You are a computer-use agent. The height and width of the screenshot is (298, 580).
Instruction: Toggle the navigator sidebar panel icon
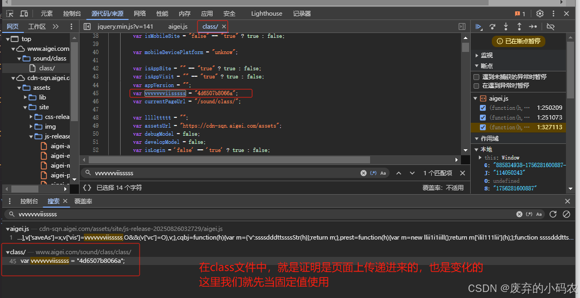click(x=87, y=27)
